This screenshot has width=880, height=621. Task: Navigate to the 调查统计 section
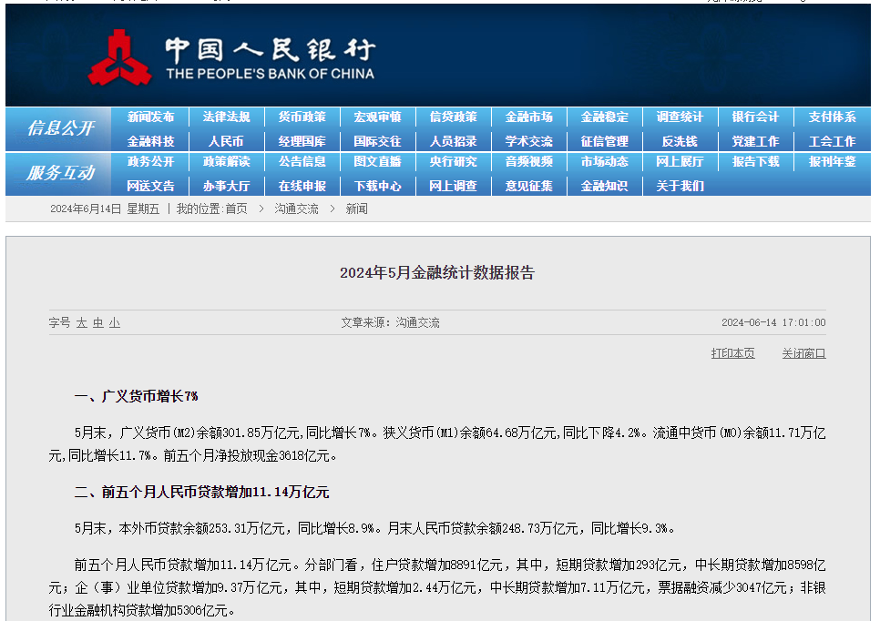(680, 117)
